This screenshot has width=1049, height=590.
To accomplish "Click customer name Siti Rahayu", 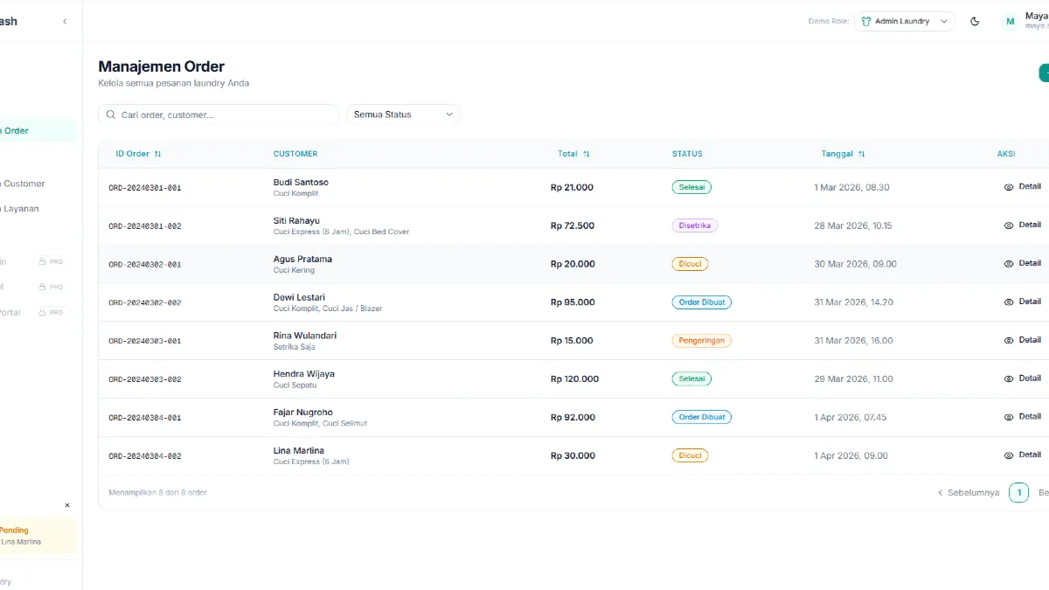I will [x=296, y=221].
